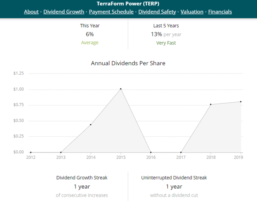Click the $0.50 y-axis label
Image resolution: width=257 pixels, height=201 pixels.
point(18,121)
